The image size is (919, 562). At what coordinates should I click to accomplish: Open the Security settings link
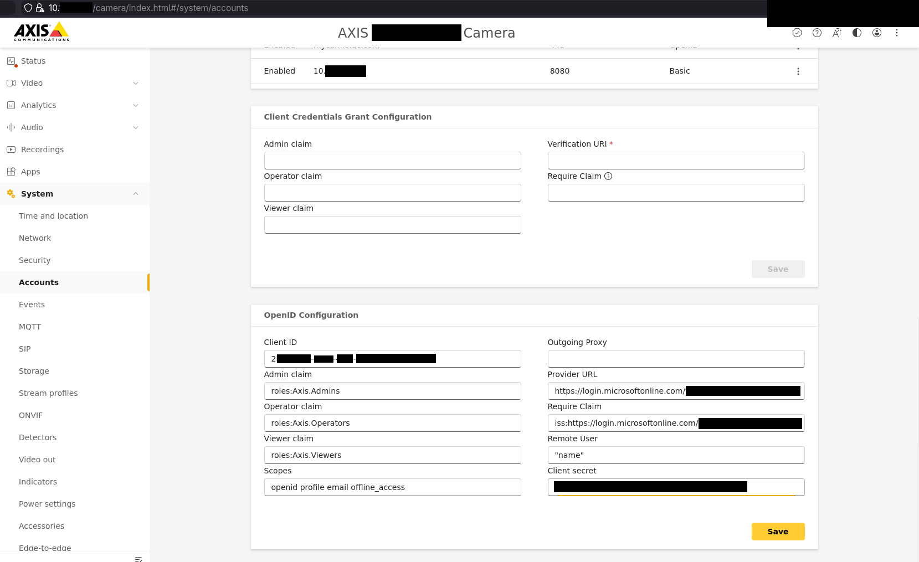click(34, 260)
